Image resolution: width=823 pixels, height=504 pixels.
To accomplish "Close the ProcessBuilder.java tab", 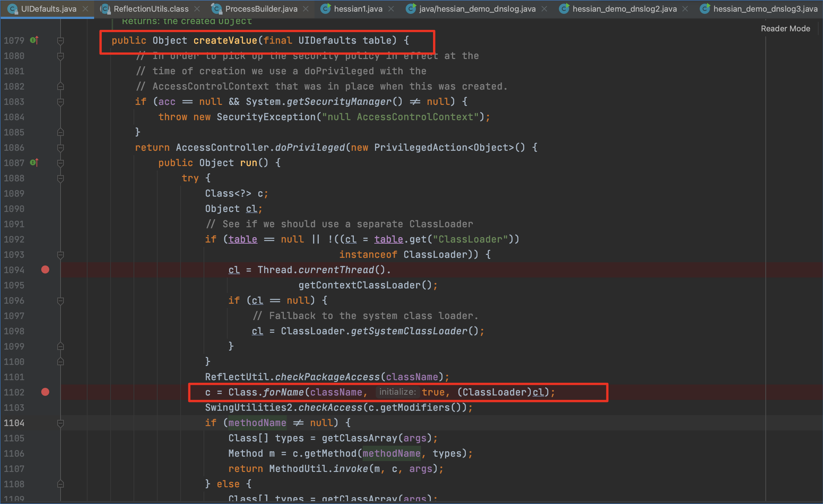I will tap(306, 9).
